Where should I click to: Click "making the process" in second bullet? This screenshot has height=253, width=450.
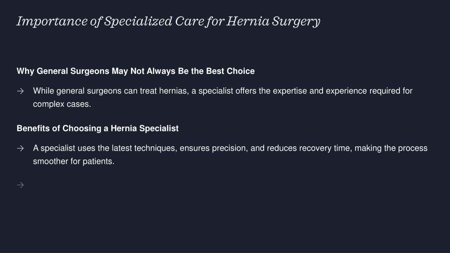coord(391,148)
